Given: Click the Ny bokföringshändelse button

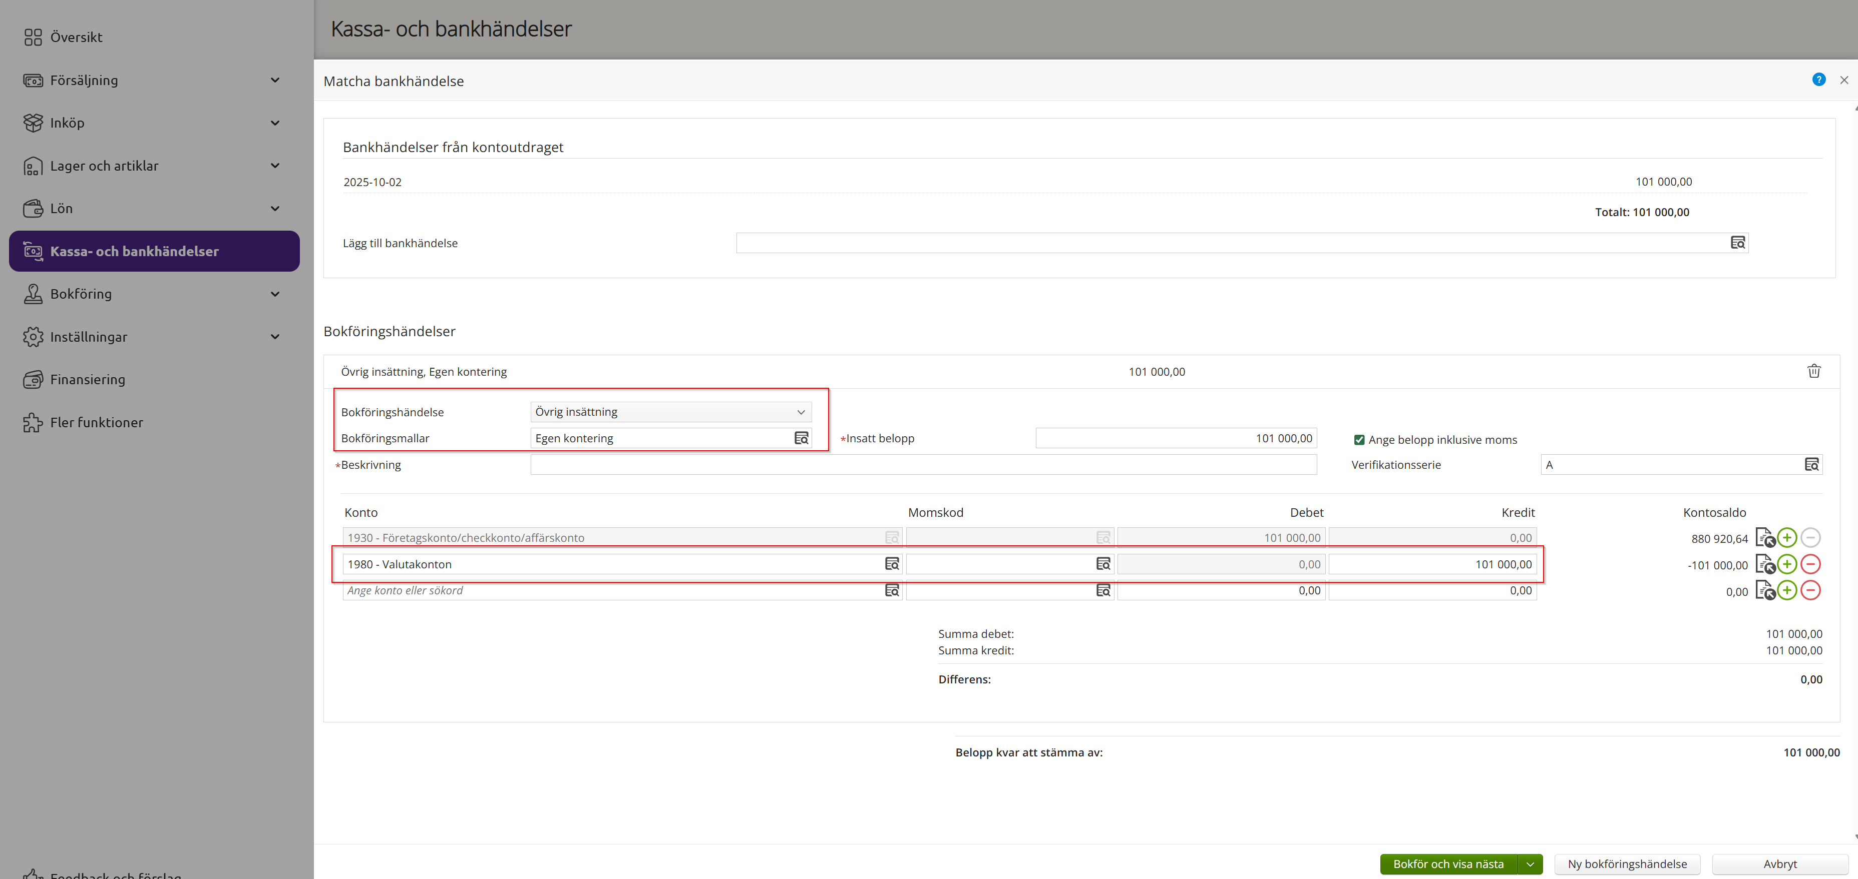Looking at the screenshot, I should point(1627,864).
